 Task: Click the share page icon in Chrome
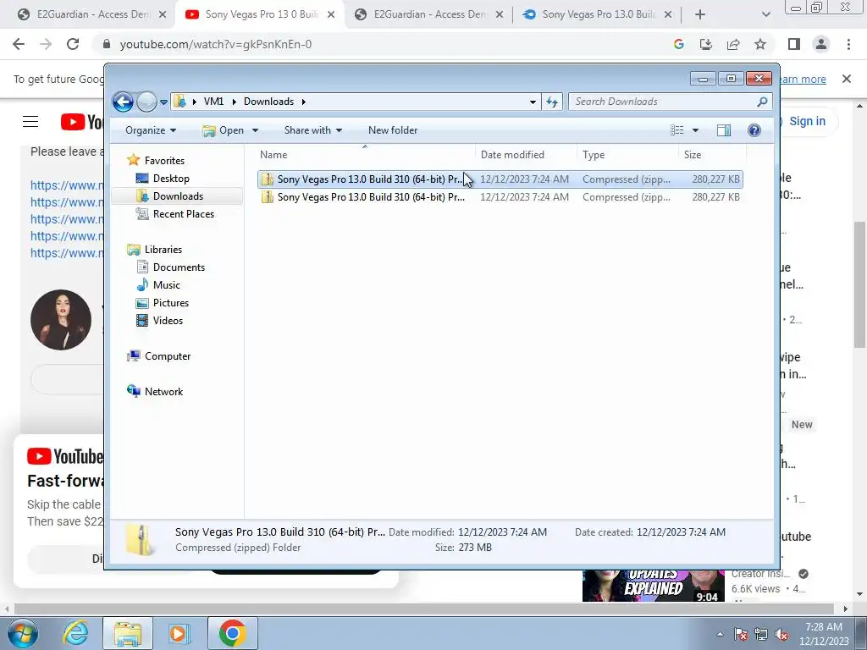[x=733, y=44]
